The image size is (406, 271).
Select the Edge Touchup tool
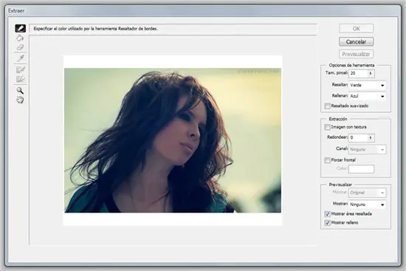point(21,79)
